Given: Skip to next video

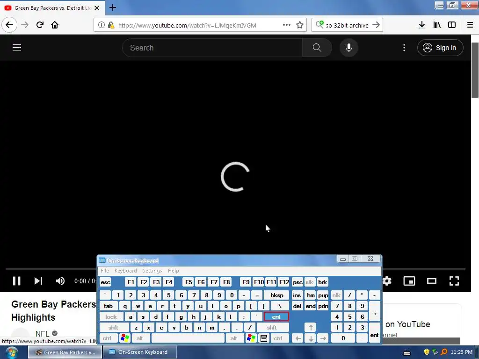Looking at the screenshot, I should click(x=38, y=281).
